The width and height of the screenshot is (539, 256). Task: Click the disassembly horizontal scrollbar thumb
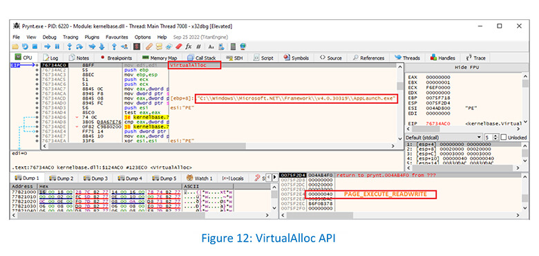(147, 146)
